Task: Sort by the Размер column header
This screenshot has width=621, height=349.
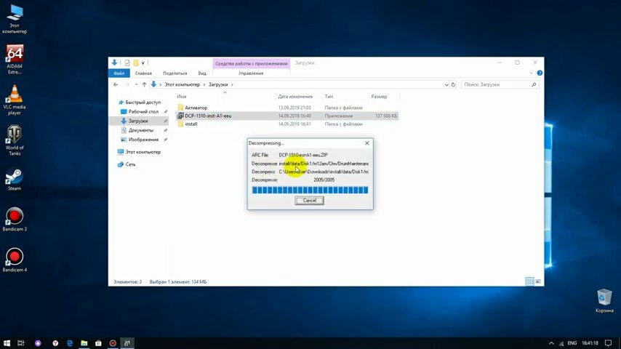Action: coord(379,97)
